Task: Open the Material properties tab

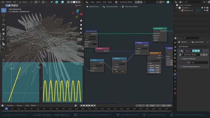Action: click(175, 89)
